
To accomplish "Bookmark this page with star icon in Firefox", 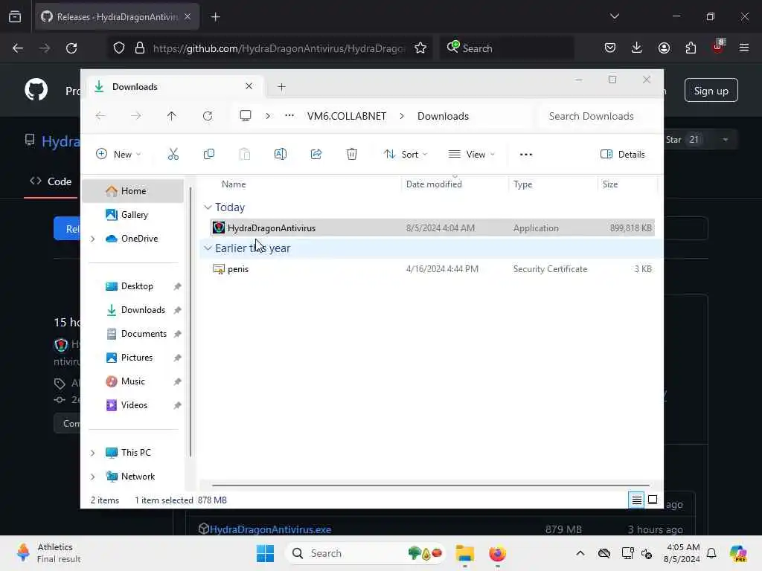I will point(420,48).
